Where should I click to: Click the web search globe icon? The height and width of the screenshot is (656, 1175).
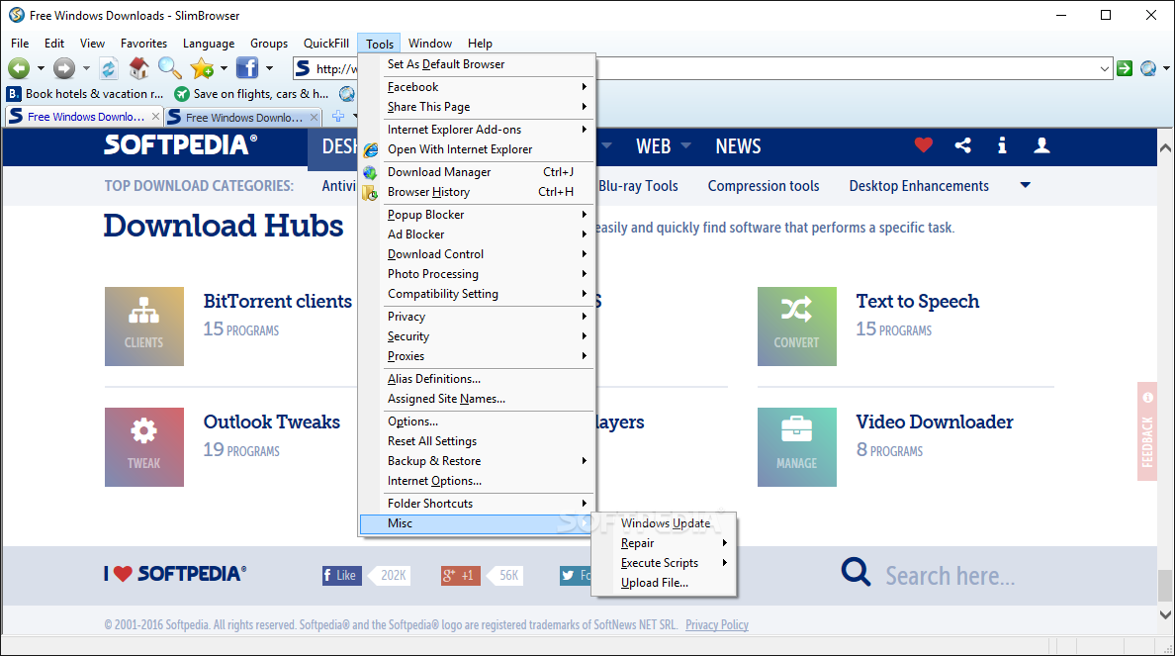[x=1148, y=68]
